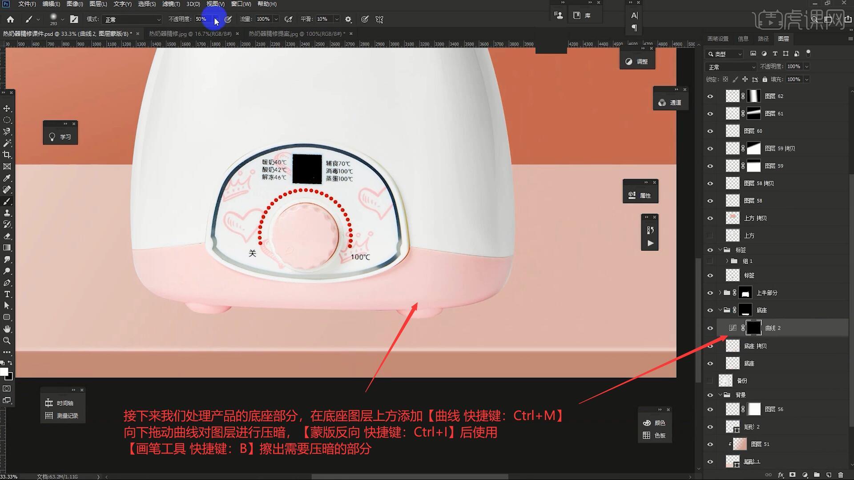Screen dimensions: 854x480
Task: Collapse the 底座 layer group
Action: click(720, 310)
